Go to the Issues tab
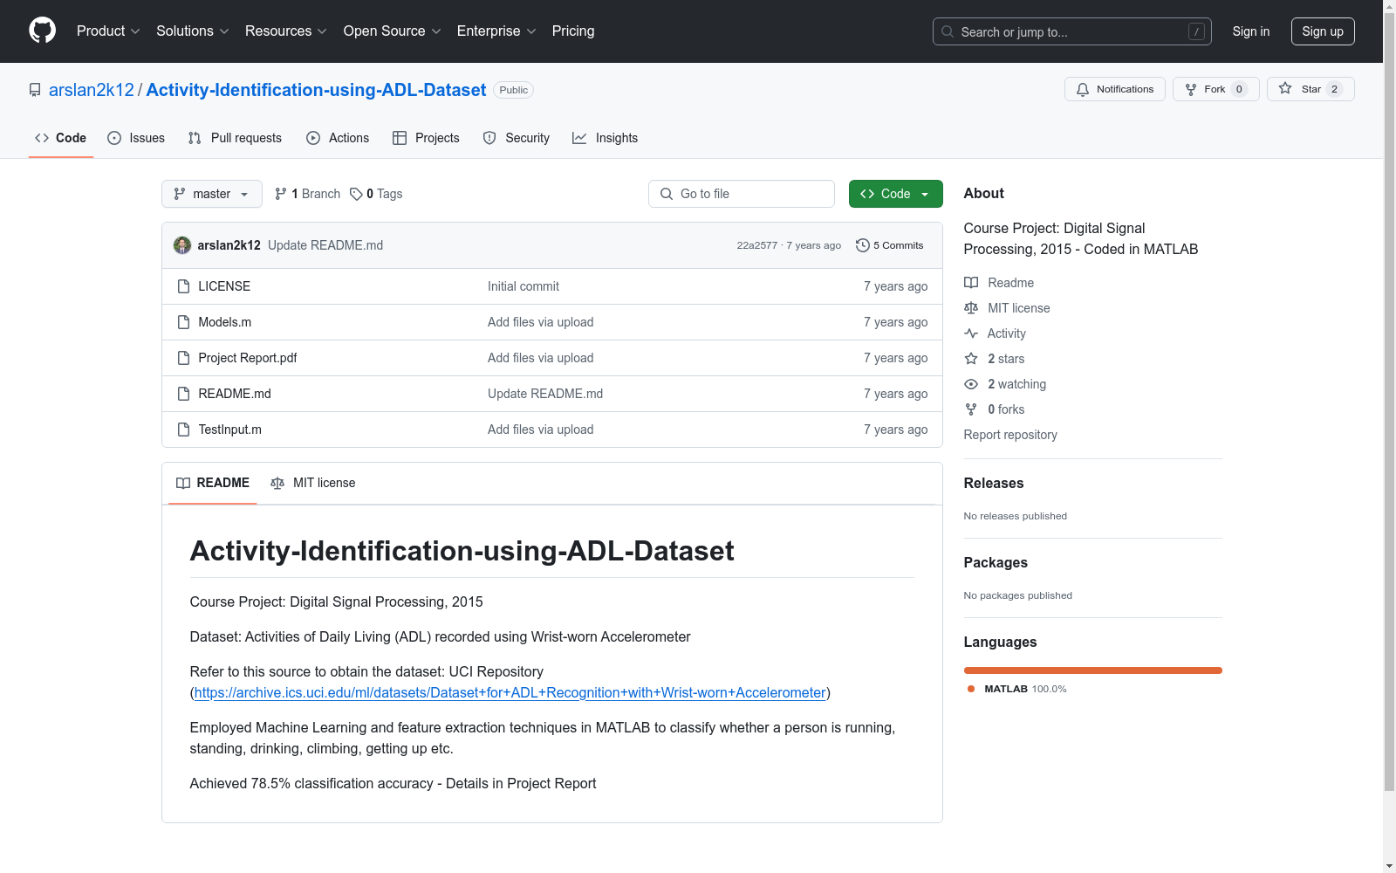The image size is (1396, 873). [136, 138]
